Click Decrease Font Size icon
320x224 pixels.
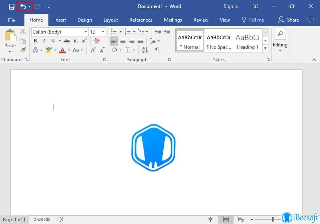(102, 50)
